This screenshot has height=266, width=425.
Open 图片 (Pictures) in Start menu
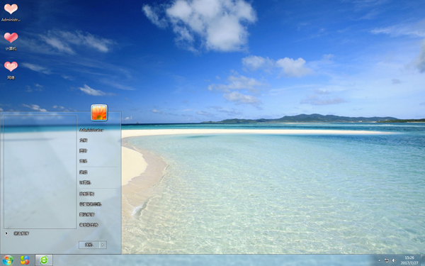(83, 150)
